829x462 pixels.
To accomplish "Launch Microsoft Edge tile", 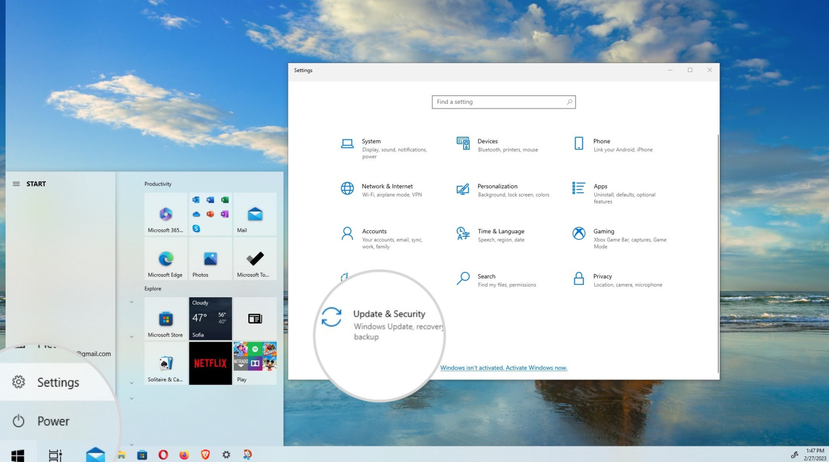I will click(x=166, y=259).
